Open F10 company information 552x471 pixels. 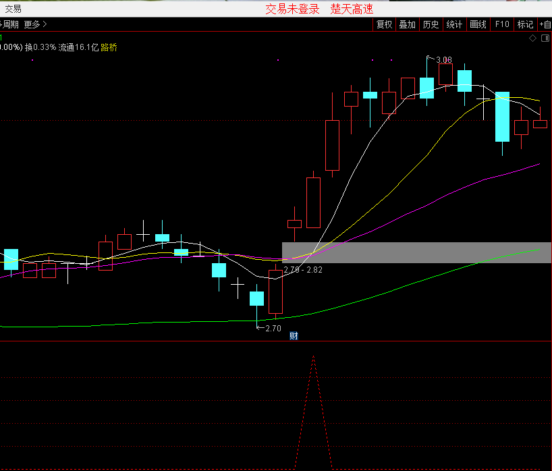501,24
